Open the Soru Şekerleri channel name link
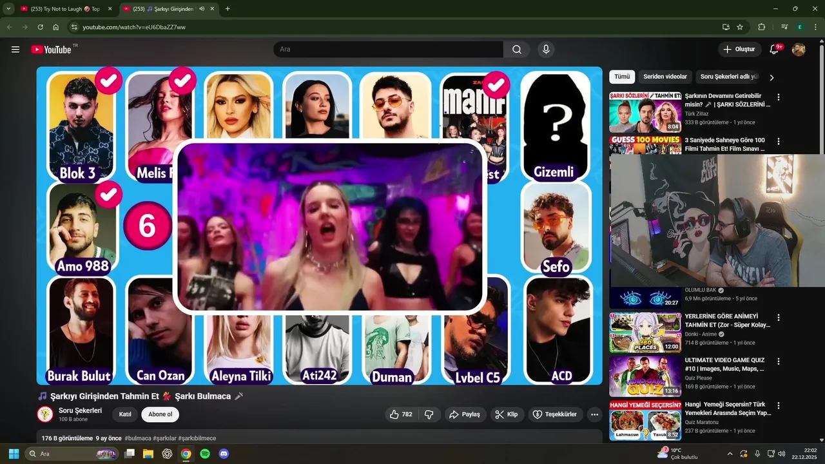The width and height of the screenshot is (825, 464). pyautogui.click(x=80, y=411)
